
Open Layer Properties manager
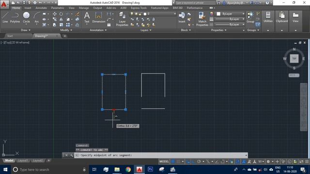coord(122,19)
